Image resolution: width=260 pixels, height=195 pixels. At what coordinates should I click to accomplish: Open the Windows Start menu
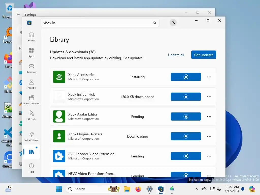[x=59, y=189]
